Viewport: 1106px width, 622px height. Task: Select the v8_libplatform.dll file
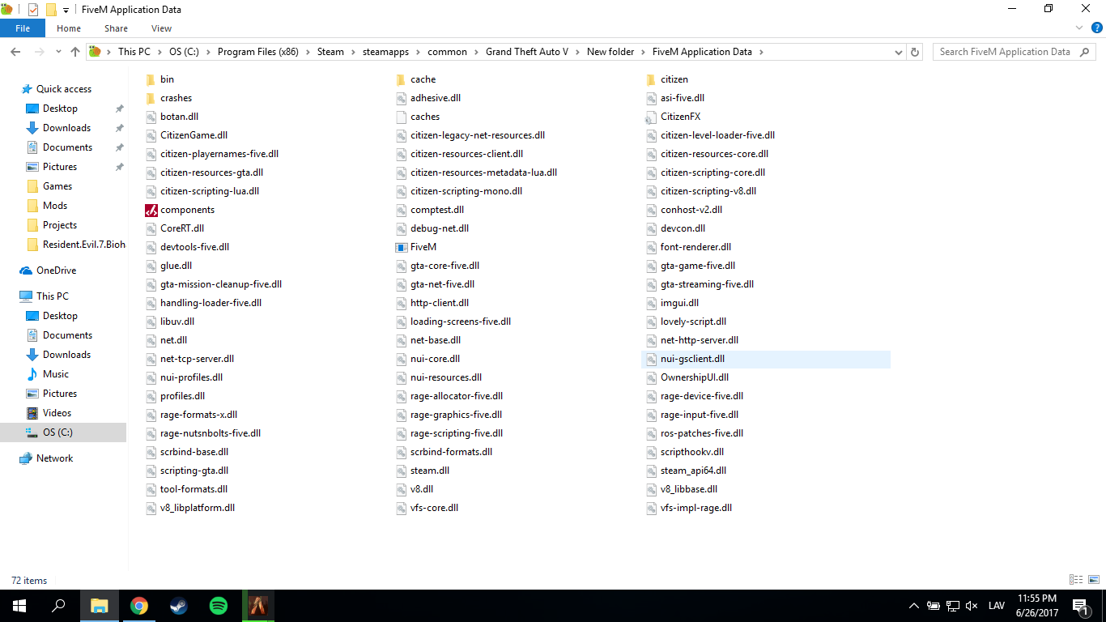coord(191,508)
